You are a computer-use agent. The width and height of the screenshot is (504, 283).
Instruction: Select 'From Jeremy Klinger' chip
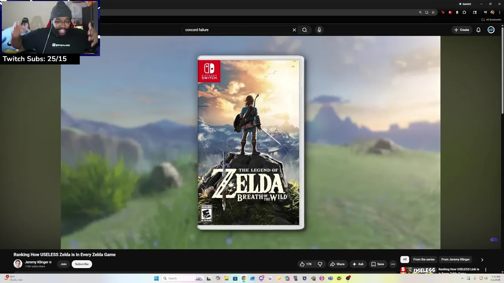click(456, 259)
